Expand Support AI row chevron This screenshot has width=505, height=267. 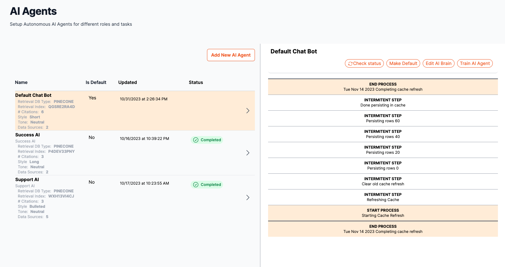point(248,198)
